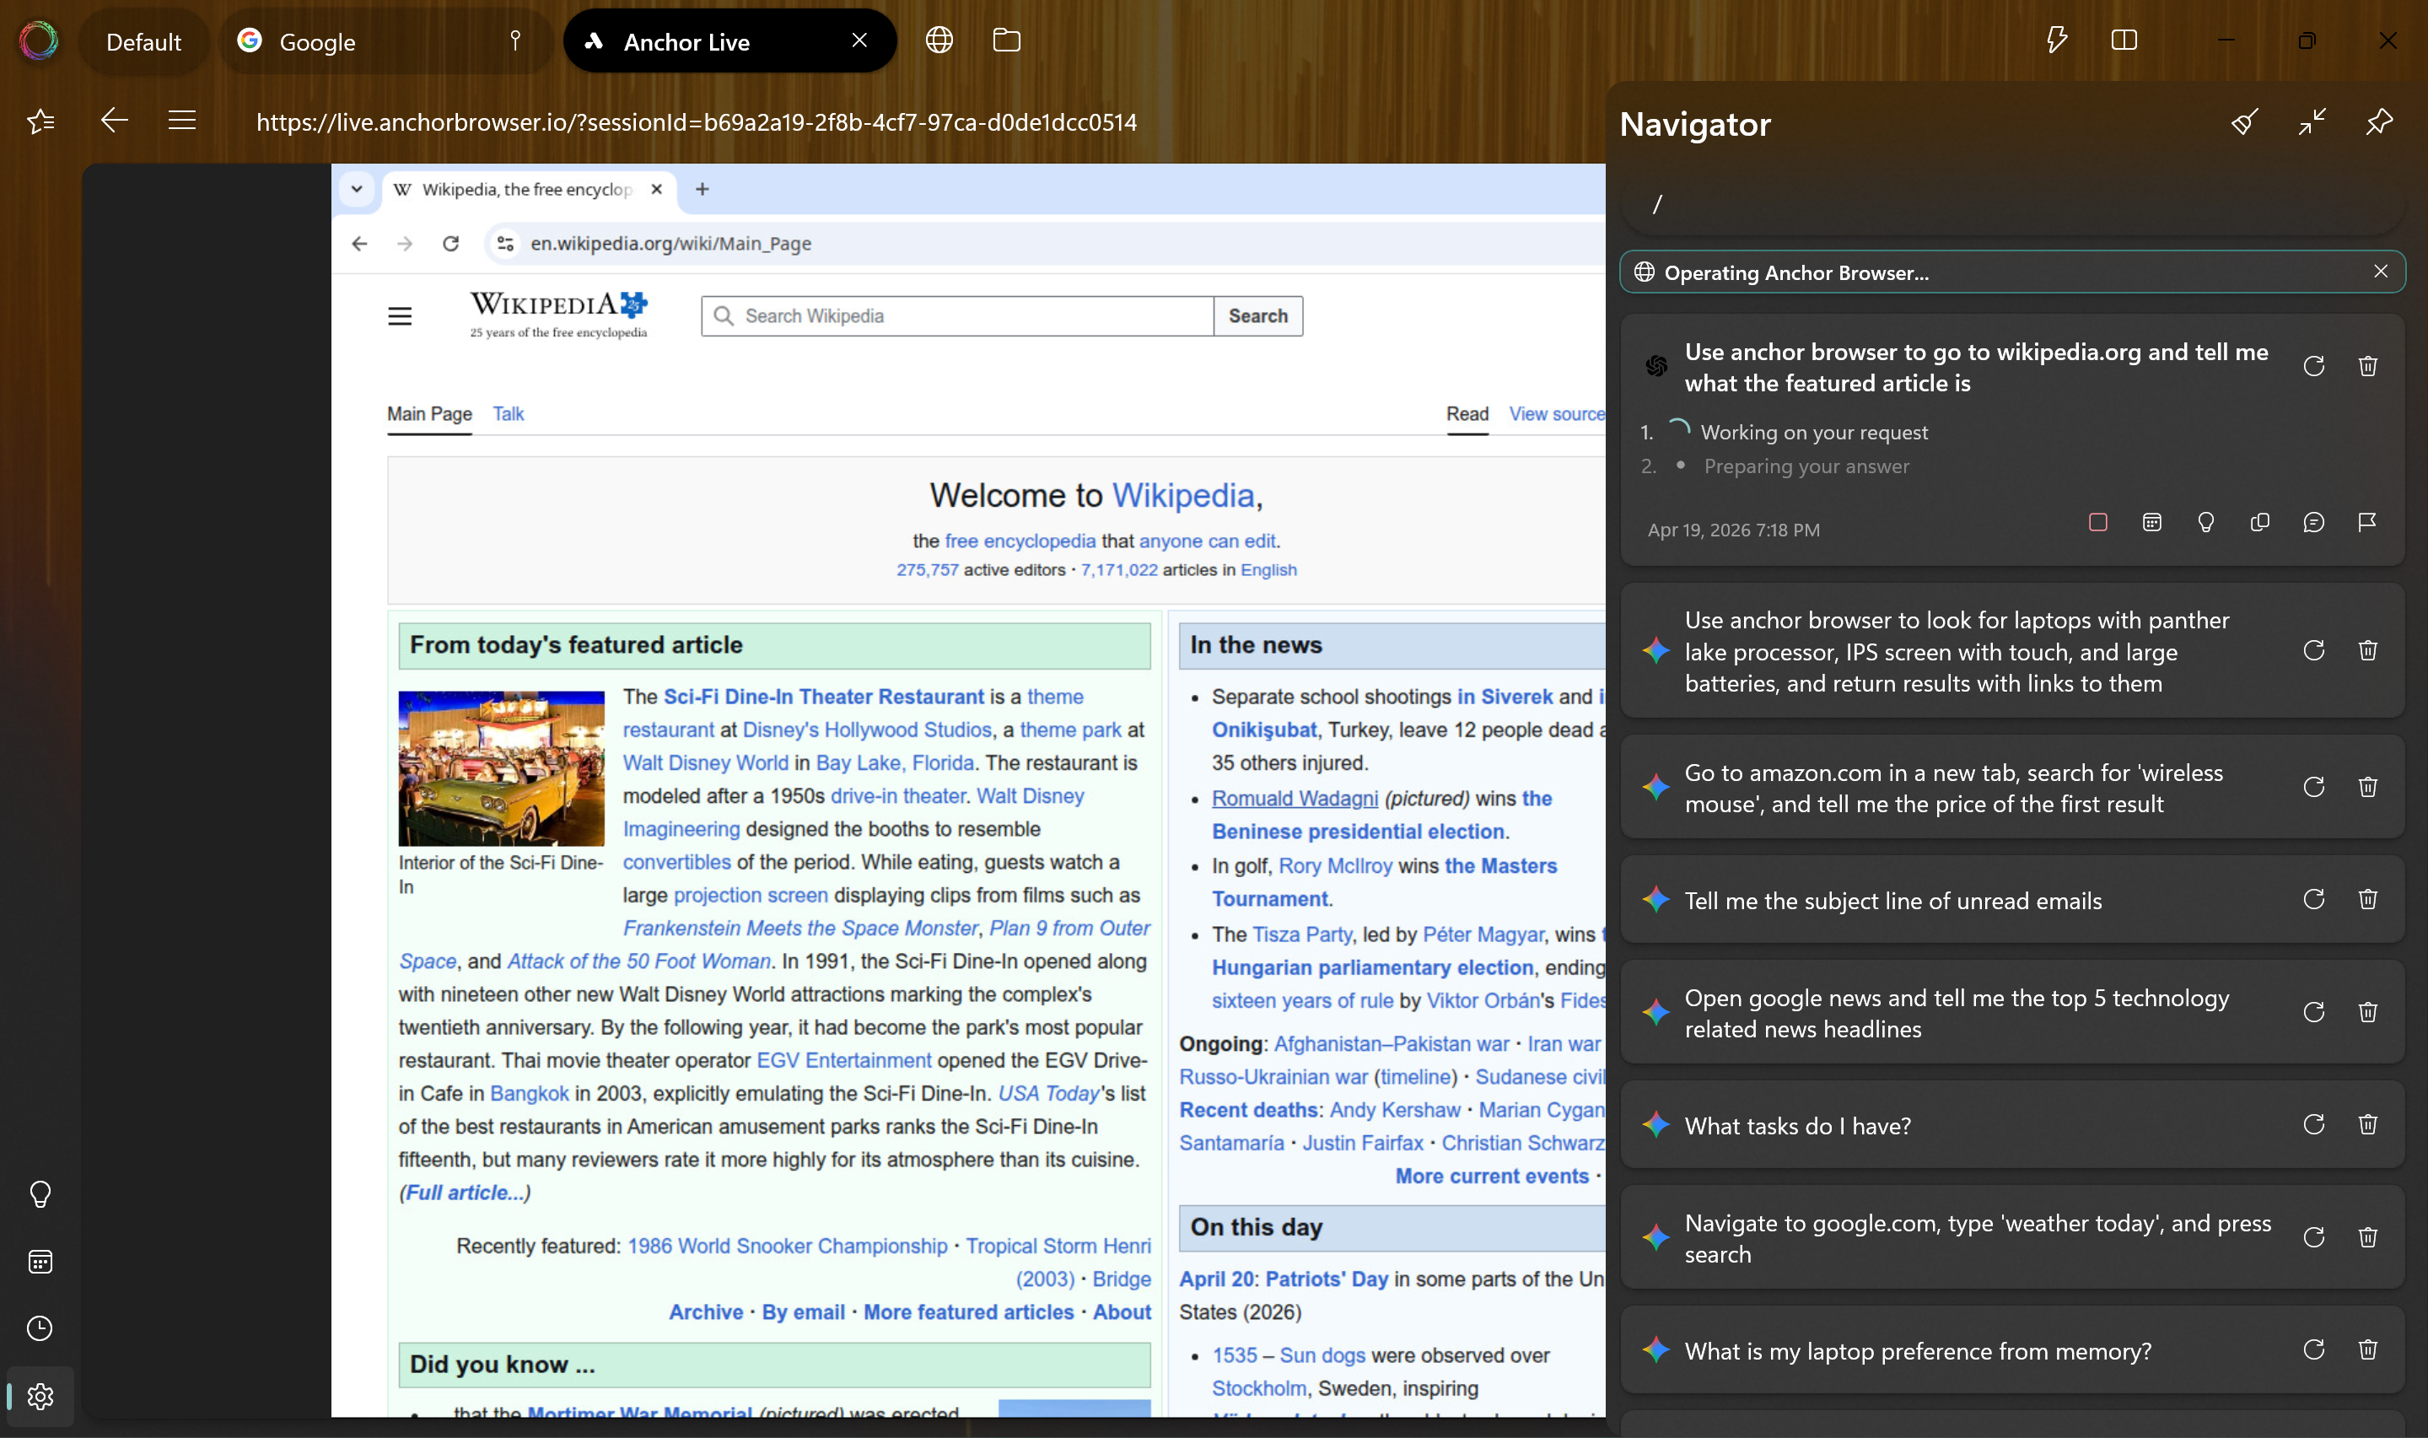Close the Wikipedia tab in the inner browser

point(656,189)
